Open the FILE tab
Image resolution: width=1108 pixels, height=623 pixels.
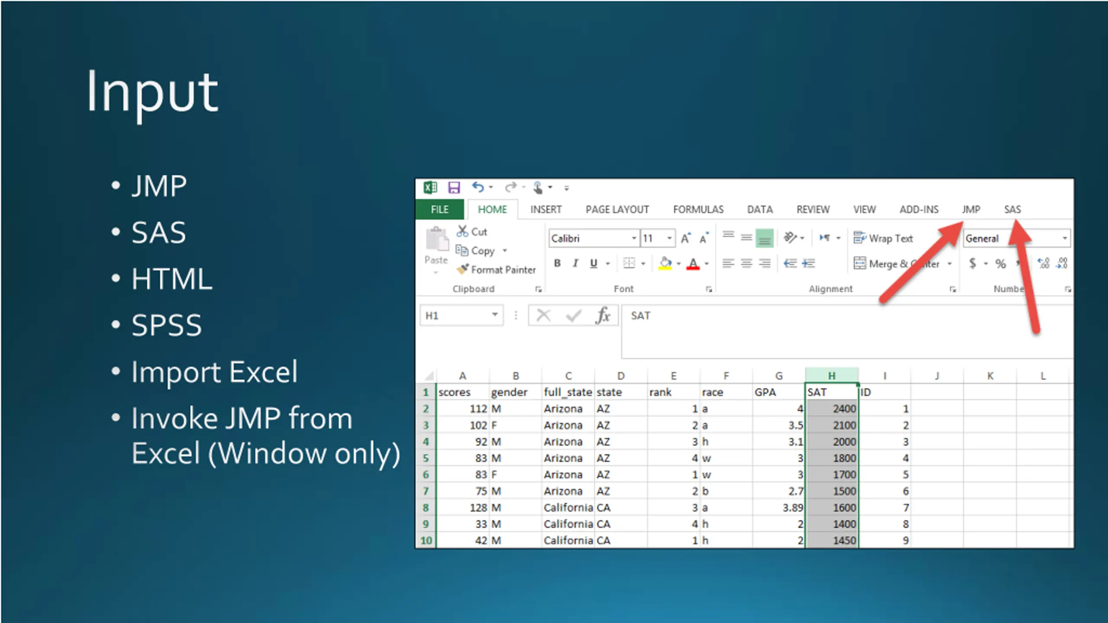coord(440,209)
